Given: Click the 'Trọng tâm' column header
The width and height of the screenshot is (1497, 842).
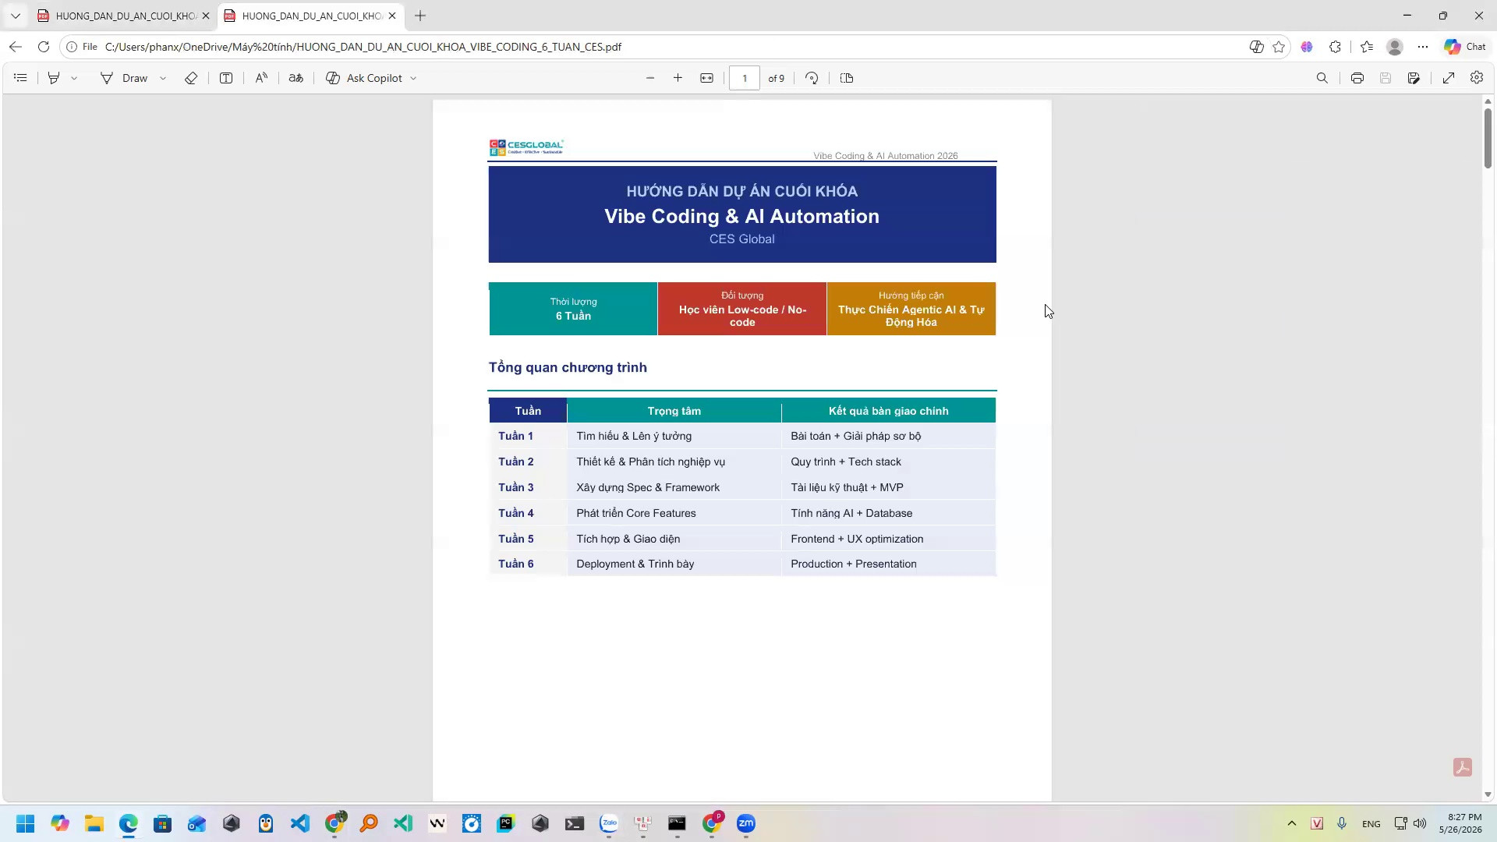Looking at the screenshot, I should click(674, 411).
